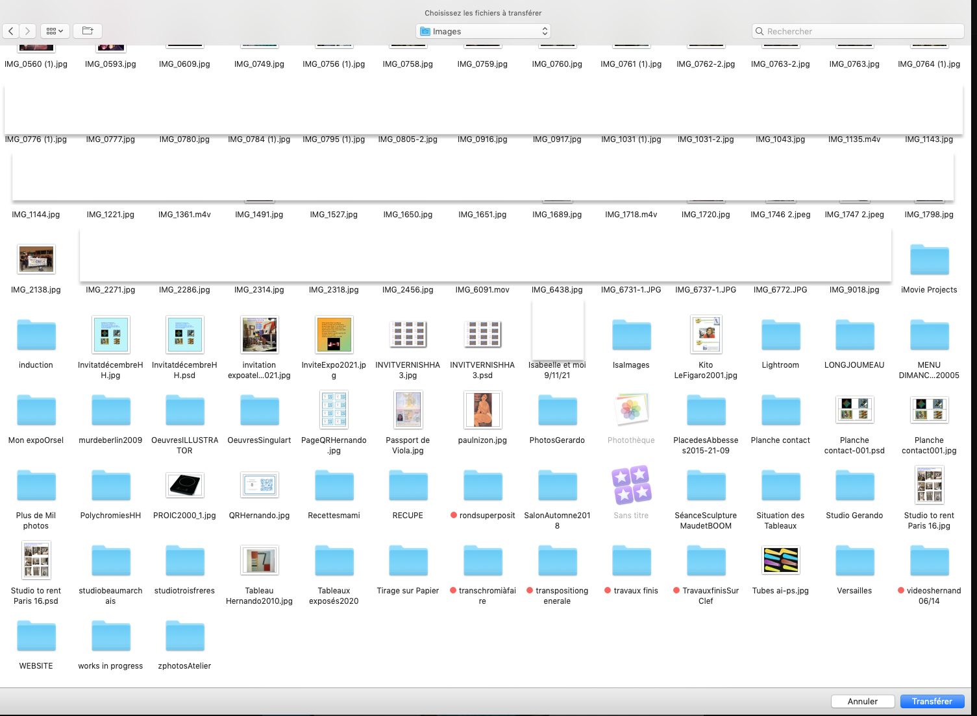Select the QRHernando.jpg file

260,485
